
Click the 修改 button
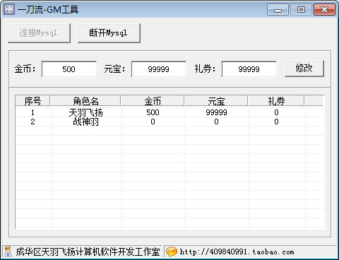click(304, 69)
